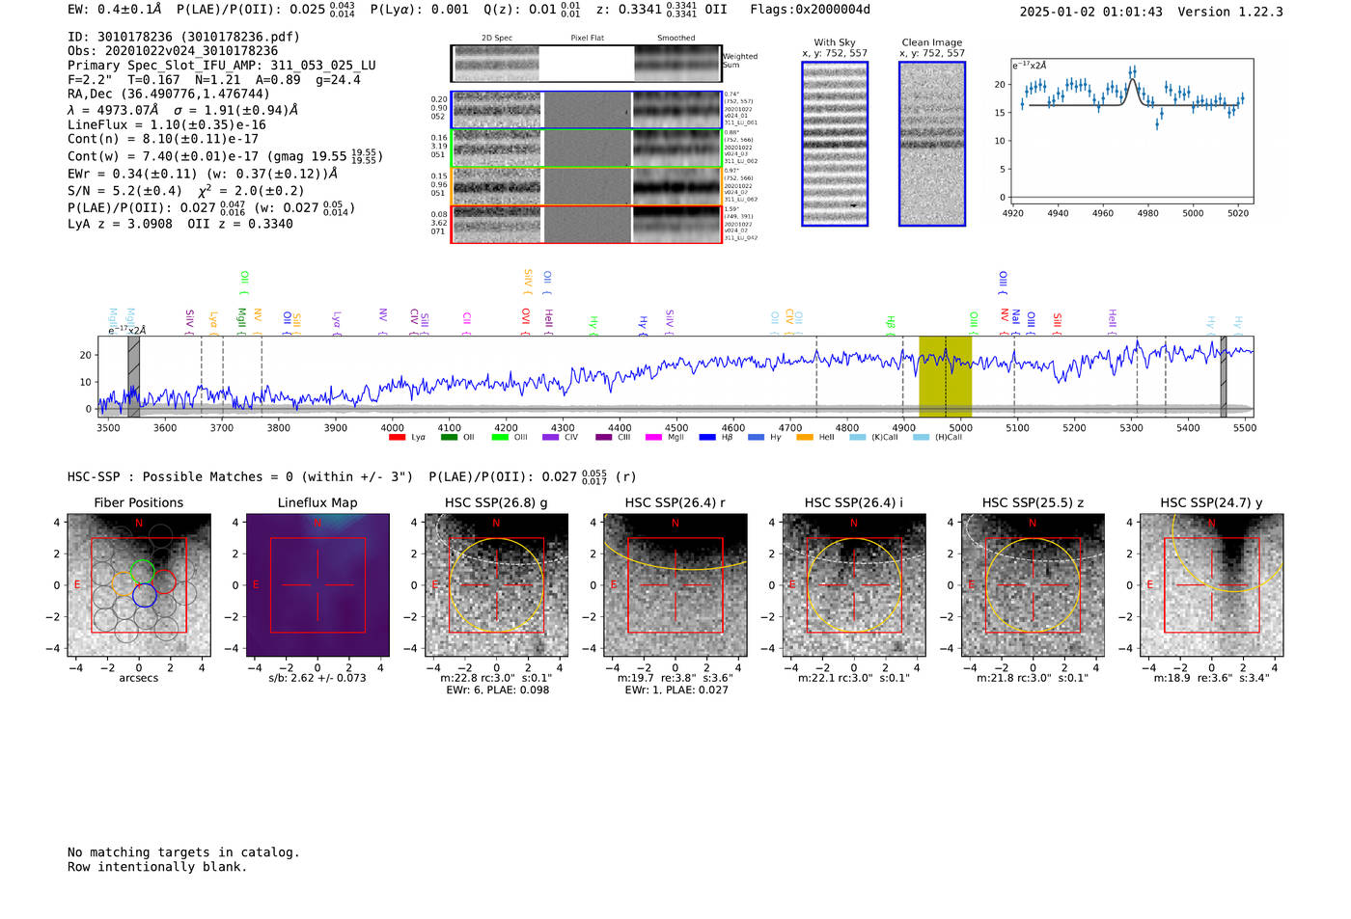
Task: Select the HSC SSP(26.4) r image
Action: click(675, 585)
